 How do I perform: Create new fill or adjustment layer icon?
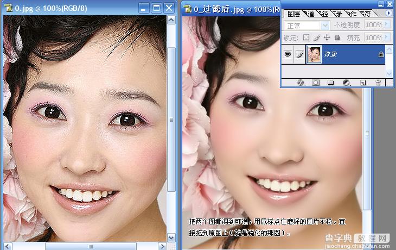[347, 83]
